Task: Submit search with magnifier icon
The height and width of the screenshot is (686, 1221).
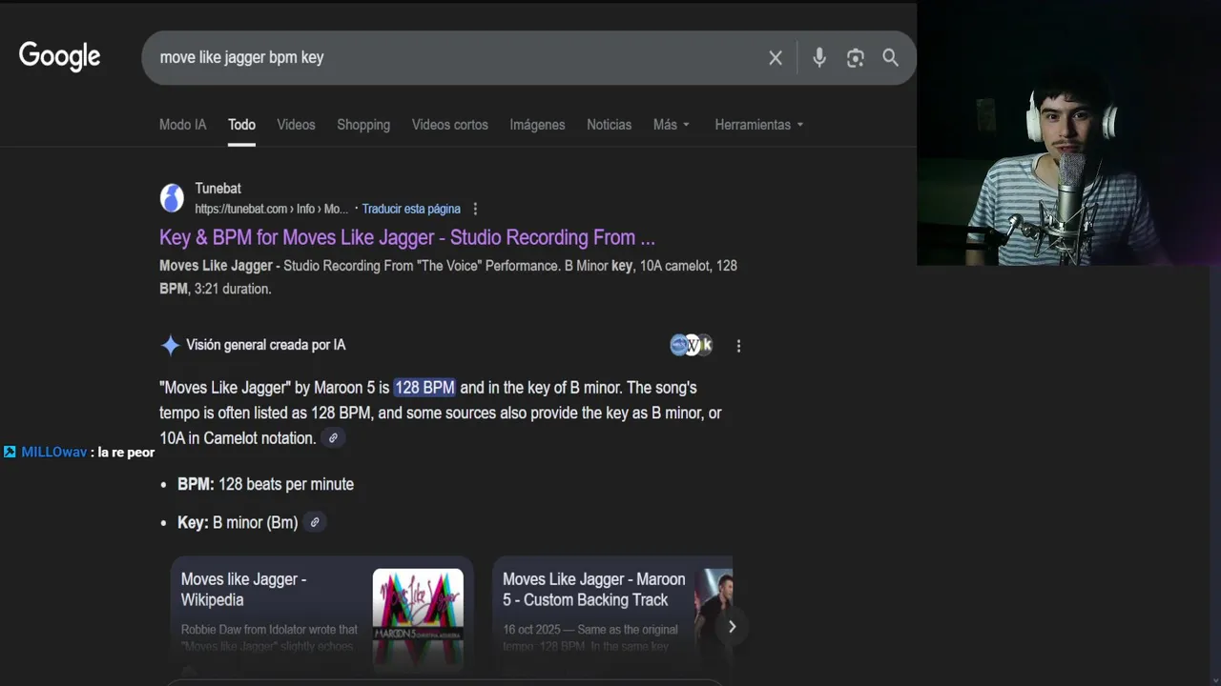Action: [x=890, y=58]
